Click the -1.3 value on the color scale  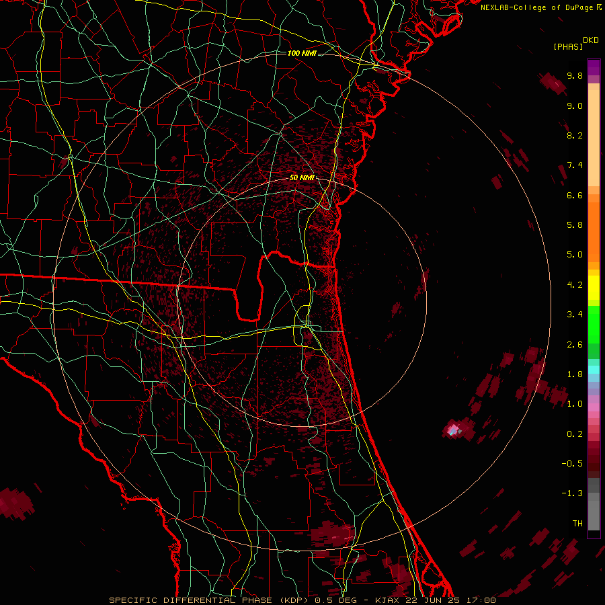[572, 493]
